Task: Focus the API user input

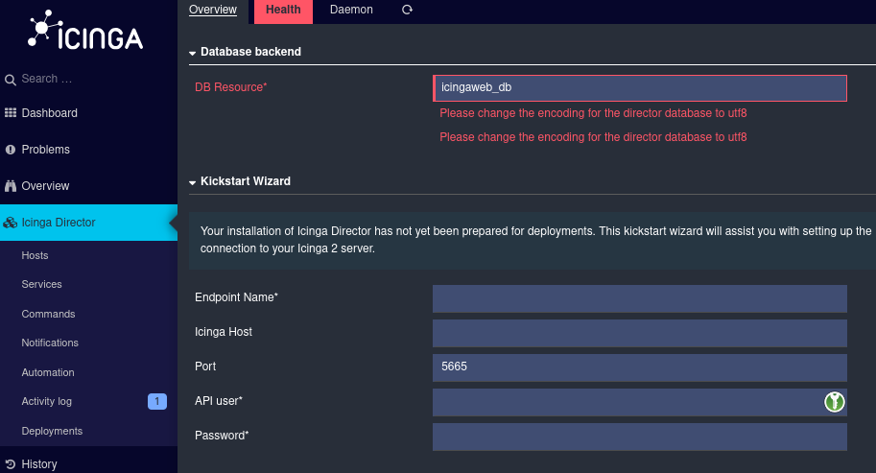Action: tap(640, 403)
